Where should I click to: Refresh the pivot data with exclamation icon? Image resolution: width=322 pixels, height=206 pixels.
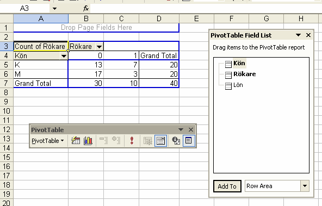132,141
